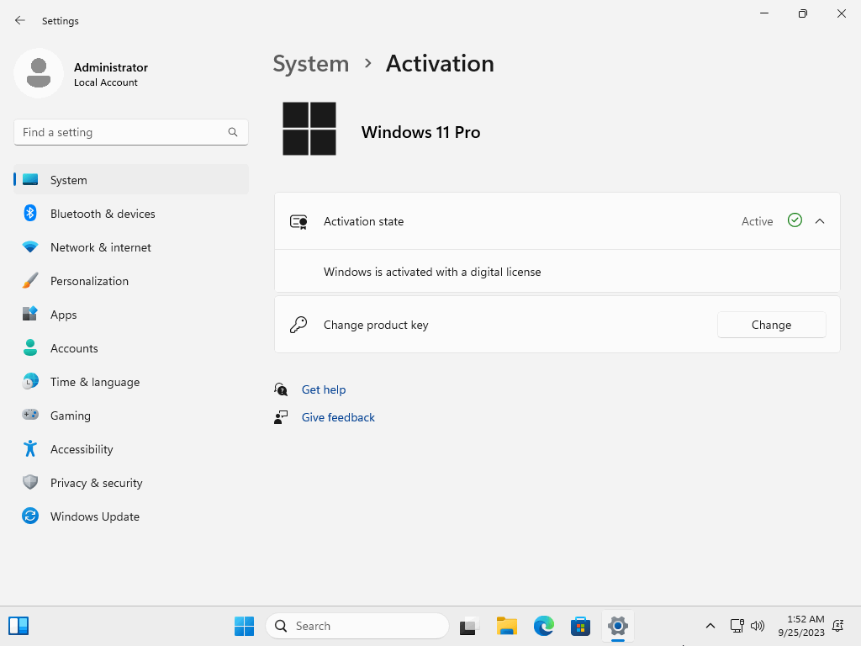Open Time & language settings
861x646 pixels.
[131, 381]
